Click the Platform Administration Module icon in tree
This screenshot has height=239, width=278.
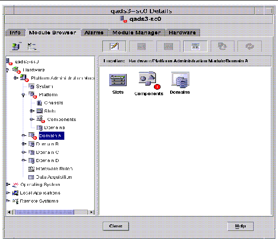coord(24,78)
